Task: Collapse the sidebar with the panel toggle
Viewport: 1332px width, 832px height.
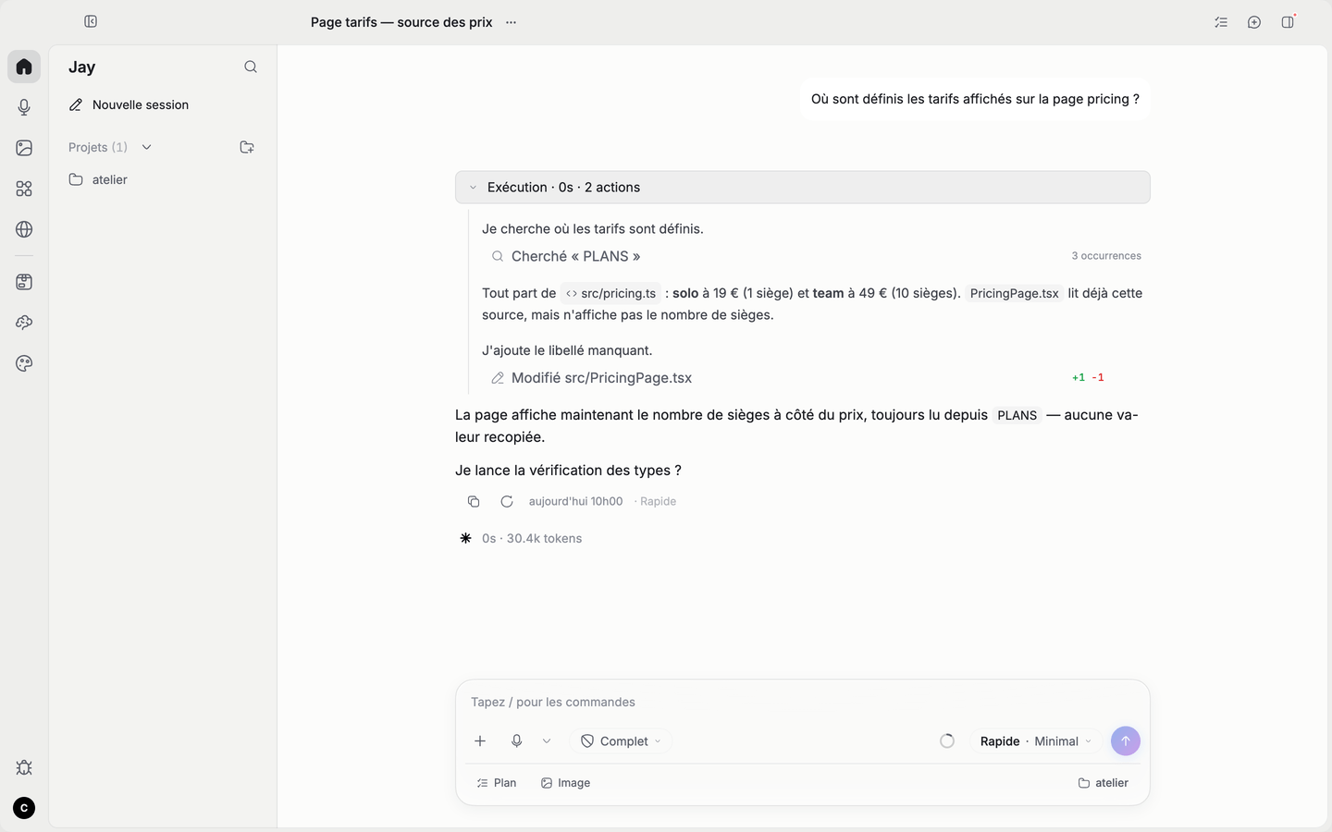Action: coord(91,21)
